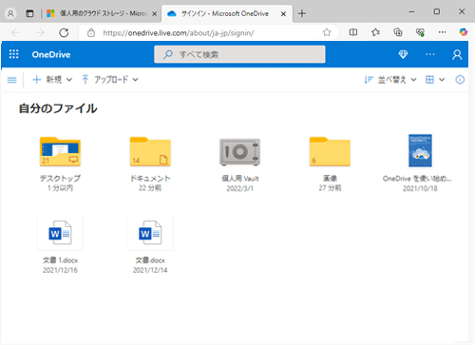Click the 自分のファイル heading
Screen dimensions: 475x345
point(58,108)
